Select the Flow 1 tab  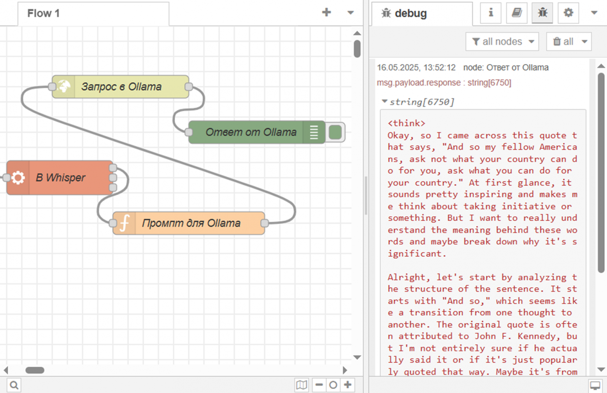(x=44, y=13)
